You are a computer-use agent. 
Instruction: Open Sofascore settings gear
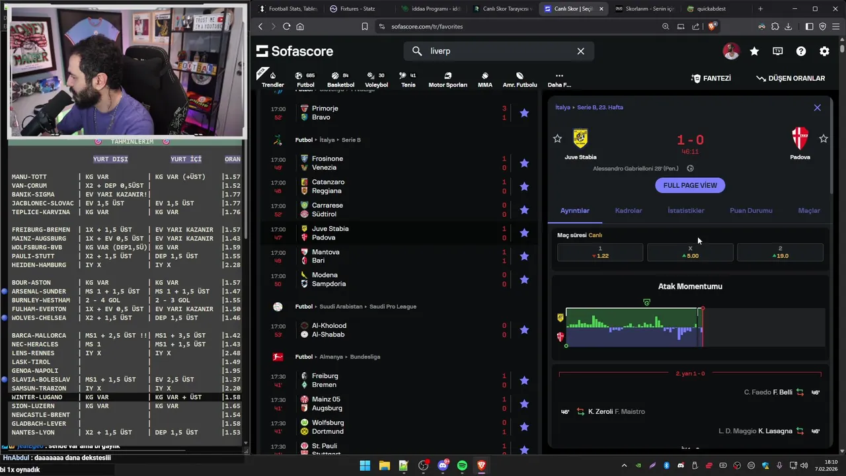point(824,51)
